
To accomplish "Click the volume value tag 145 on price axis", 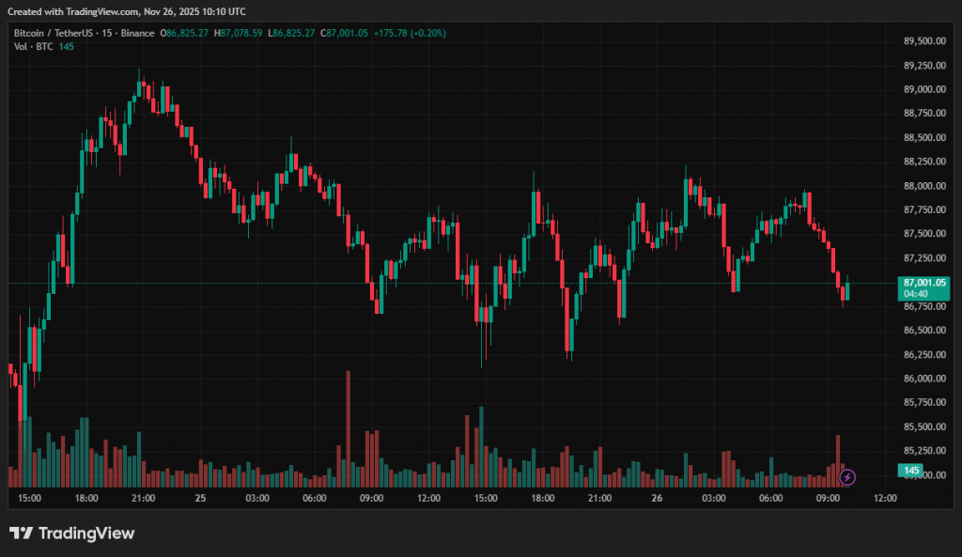I will [x=911, y=470].
